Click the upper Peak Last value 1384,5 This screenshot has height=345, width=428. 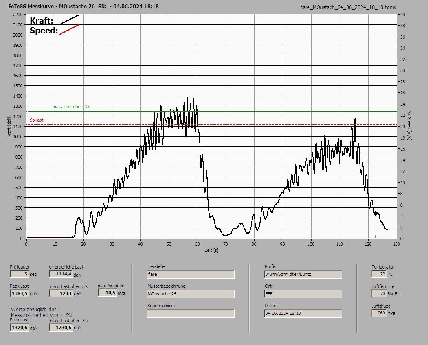pos(20,293)
